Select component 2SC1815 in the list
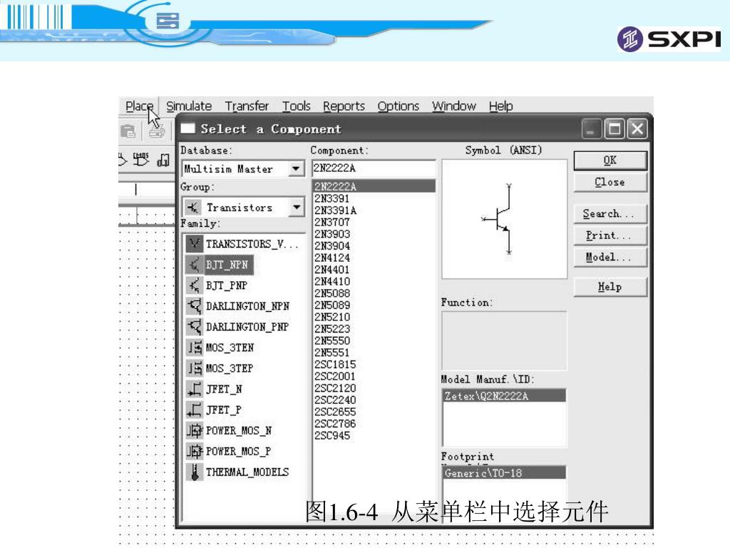The image size is (730, 548). tap(335, 365)
